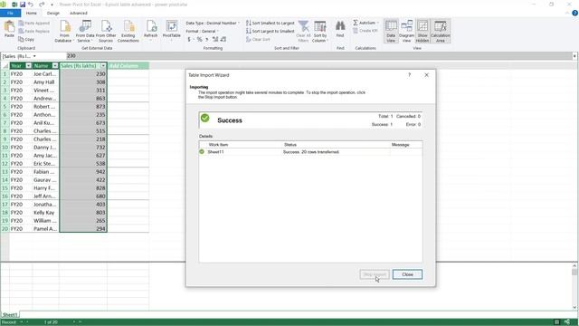Apply percentage format icon
The width and height of the screenshot is (579, 326).
tap(199, 39)
